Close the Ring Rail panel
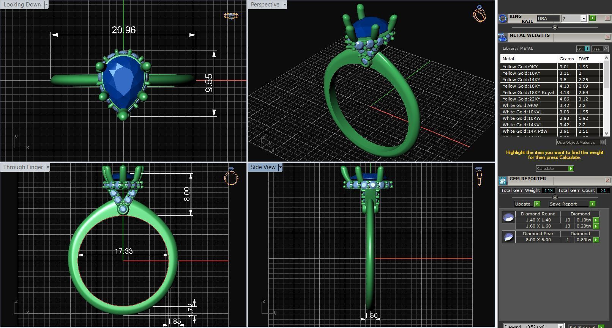This screenshot has height=328, width=612. click(x=607, y=18)
